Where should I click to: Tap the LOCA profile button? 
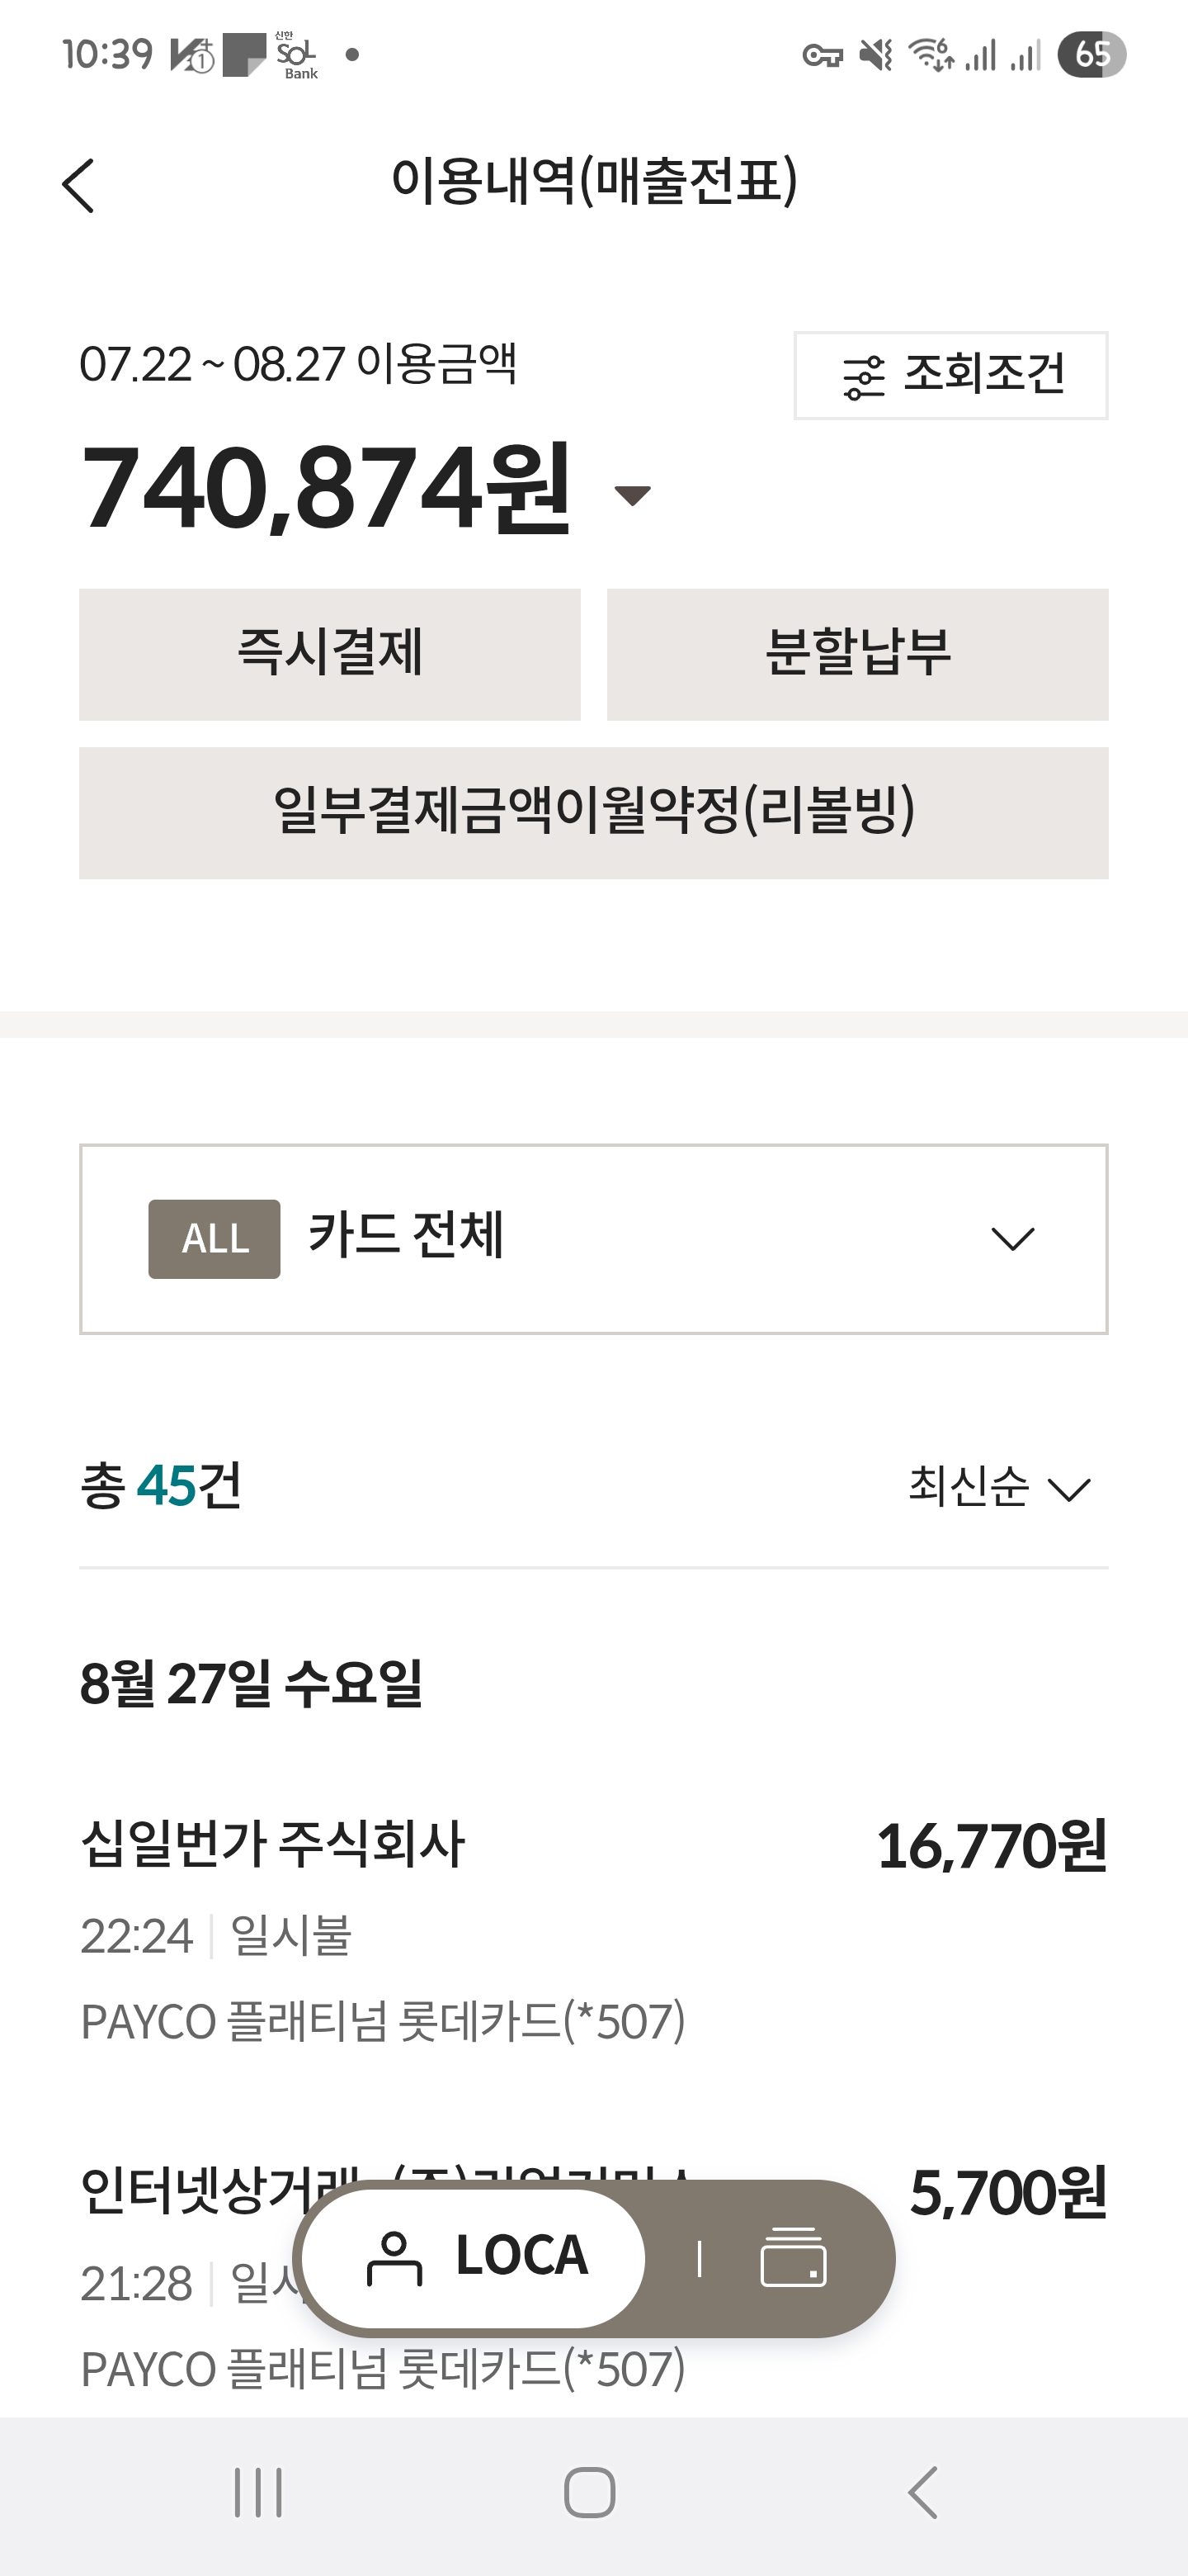tap(474, 2258)
